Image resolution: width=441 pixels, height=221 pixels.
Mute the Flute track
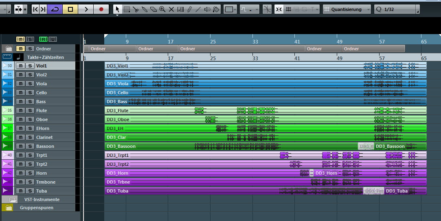tap(20, 110)
